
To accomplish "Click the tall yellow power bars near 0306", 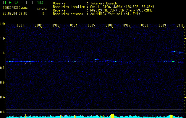I will (x=112, y=116).
